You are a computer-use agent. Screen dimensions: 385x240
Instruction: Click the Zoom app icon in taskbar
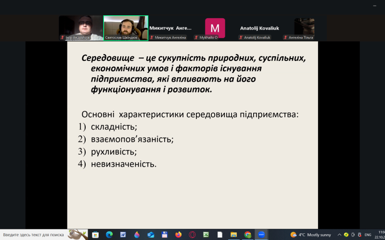(262, 235)
